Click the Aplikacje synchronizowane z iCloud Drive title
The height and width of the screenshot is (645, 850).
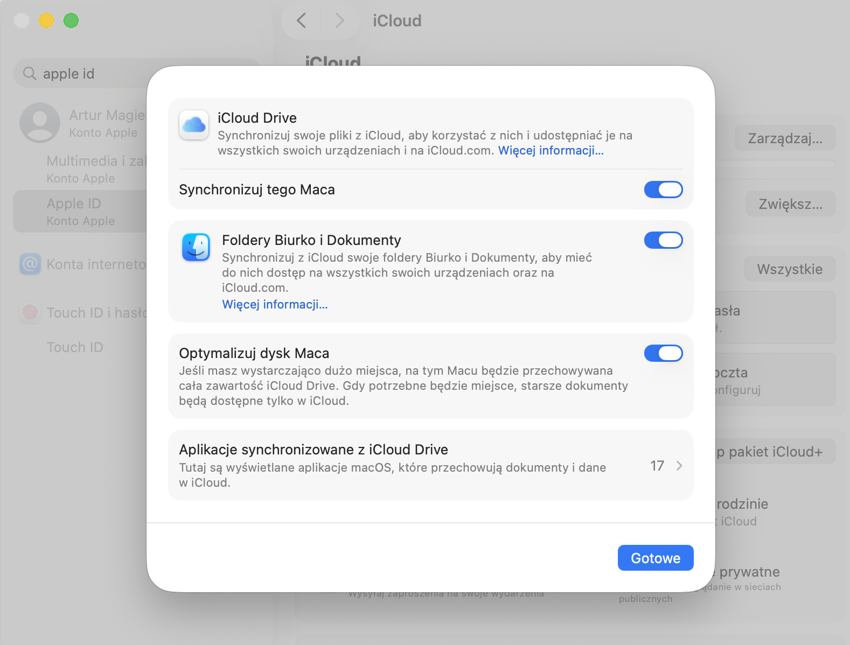point(313,450)
